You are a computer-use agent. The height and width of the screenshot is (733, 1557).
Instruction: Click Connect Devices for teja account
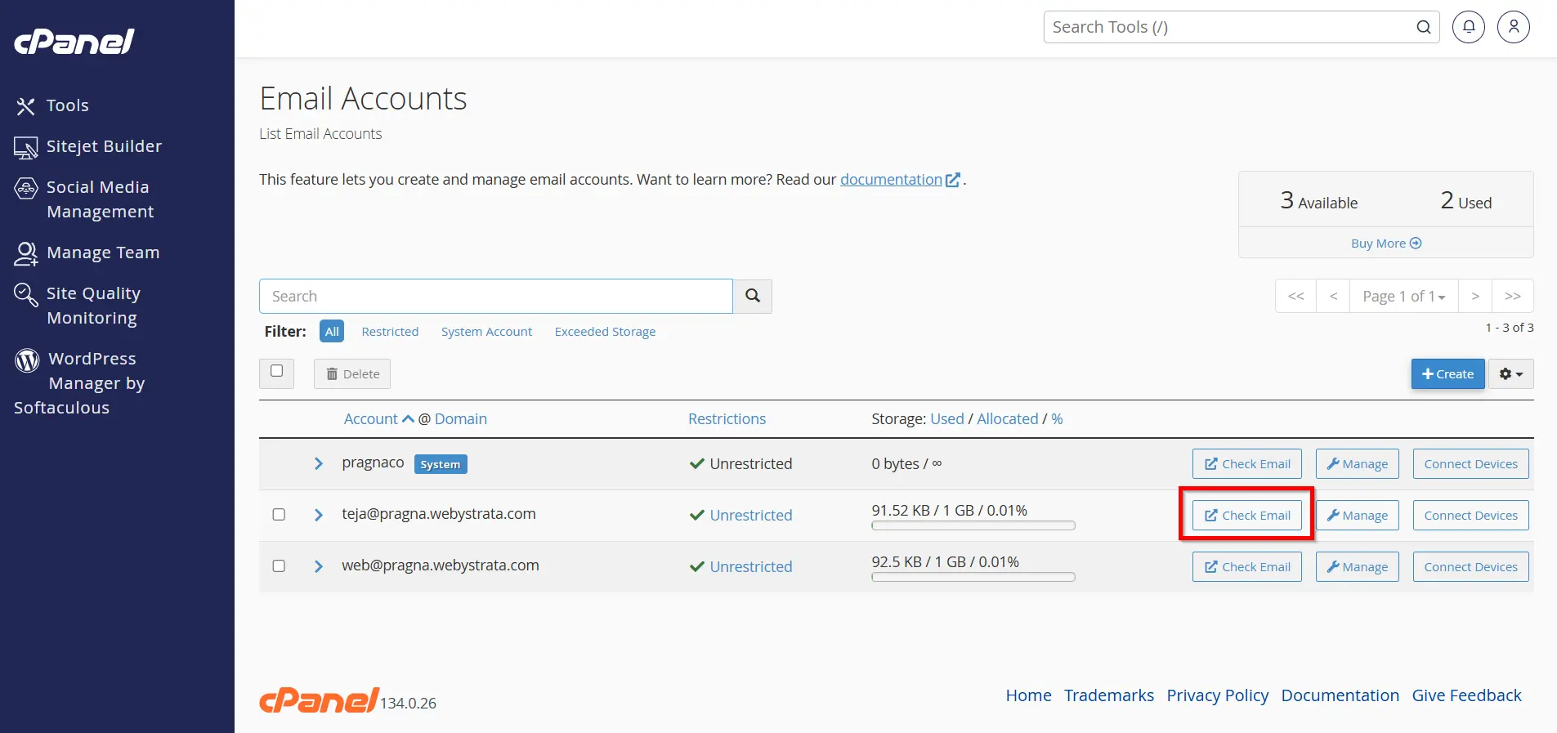pyautogui.click(x=1471, y=515)
